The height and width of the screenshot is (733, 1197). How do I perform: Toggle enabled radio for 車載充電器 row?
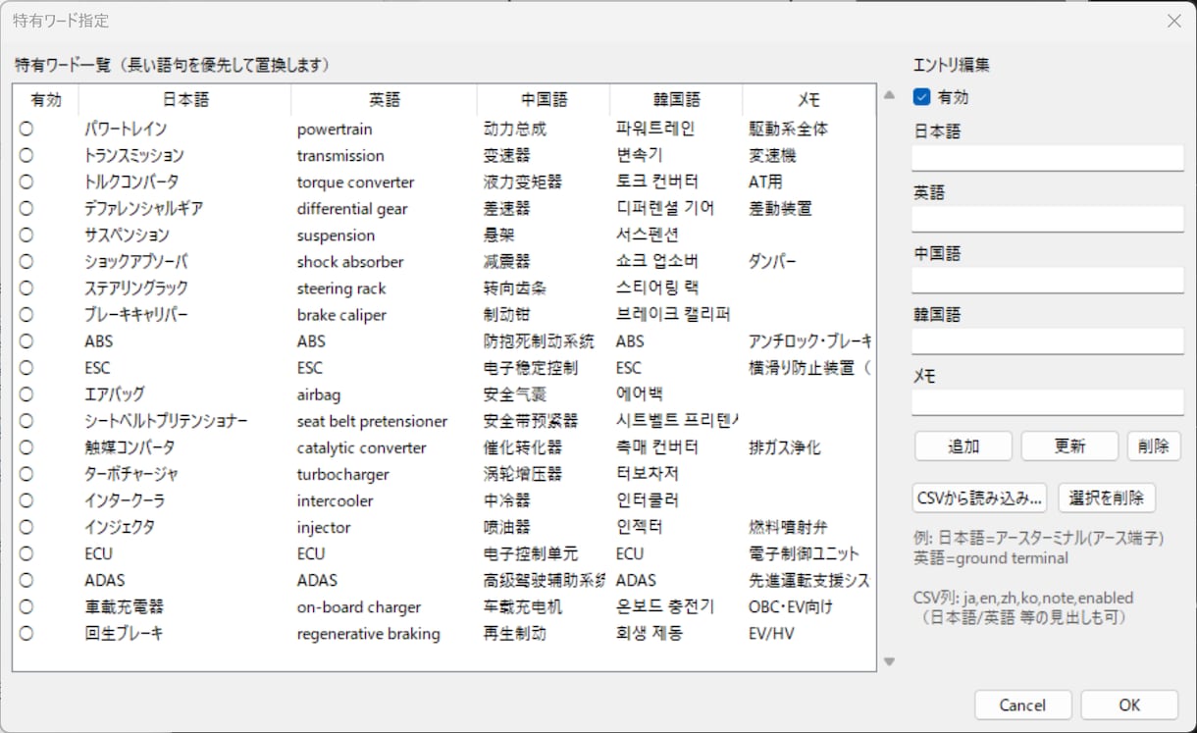[26, 605]
